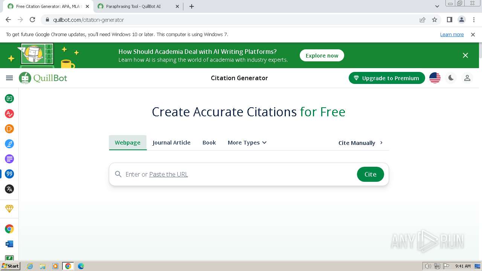
Task: Select the Citation Generator quote icon
Action: [x=9, y=174]
